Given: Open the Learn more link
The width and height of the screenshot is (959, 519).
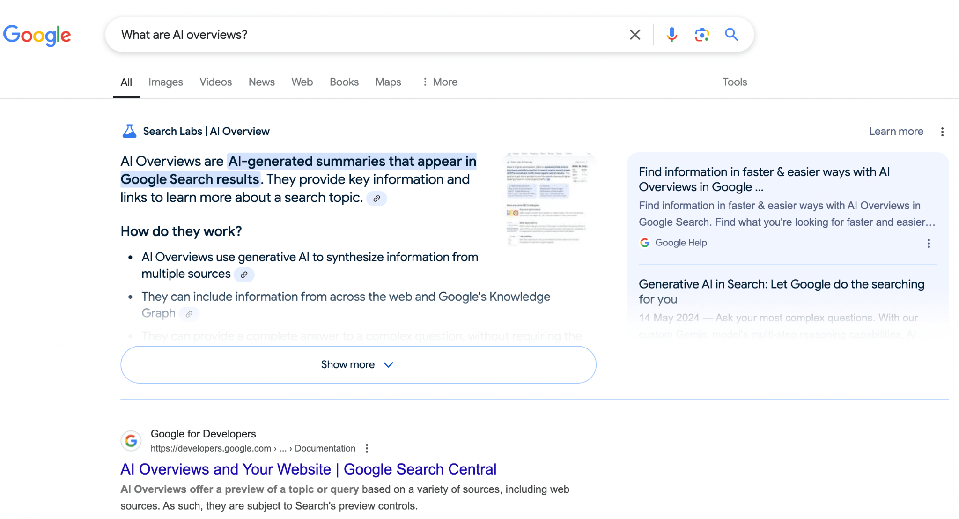Looking at the screenshot, I should coord(896,131).
